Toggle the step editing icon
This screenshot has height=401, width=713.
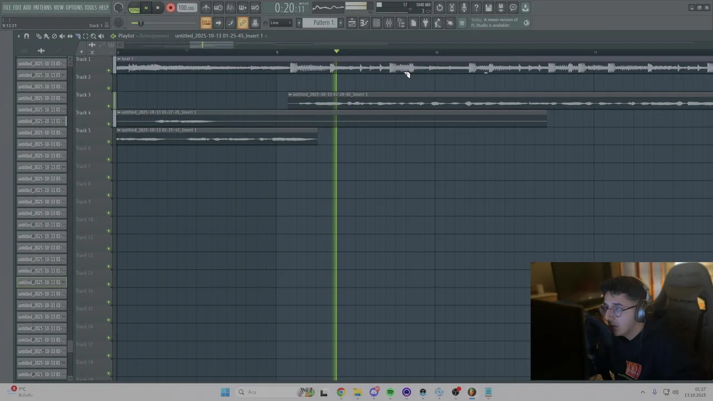click(231, 23)
